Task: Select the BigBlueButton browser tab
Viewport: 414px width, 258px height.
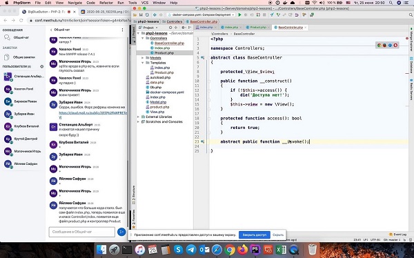Action: [49, 12]
